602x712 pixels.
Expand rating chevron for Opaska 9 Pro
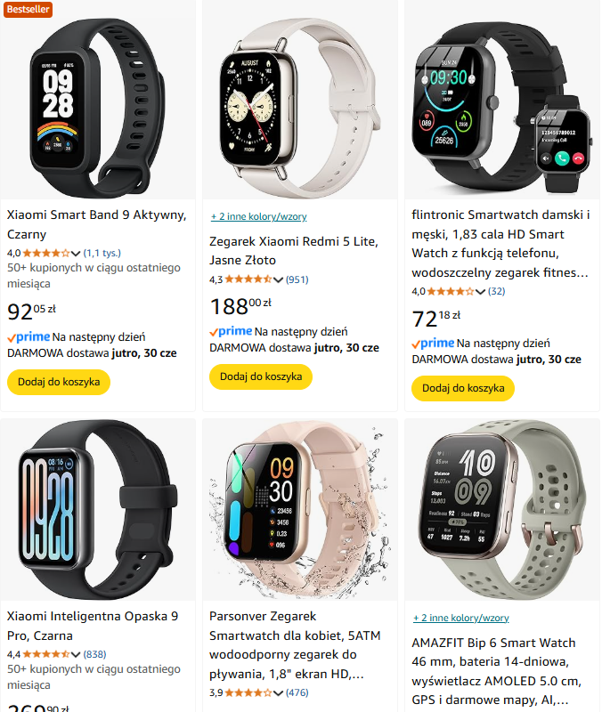click(76, 654)
